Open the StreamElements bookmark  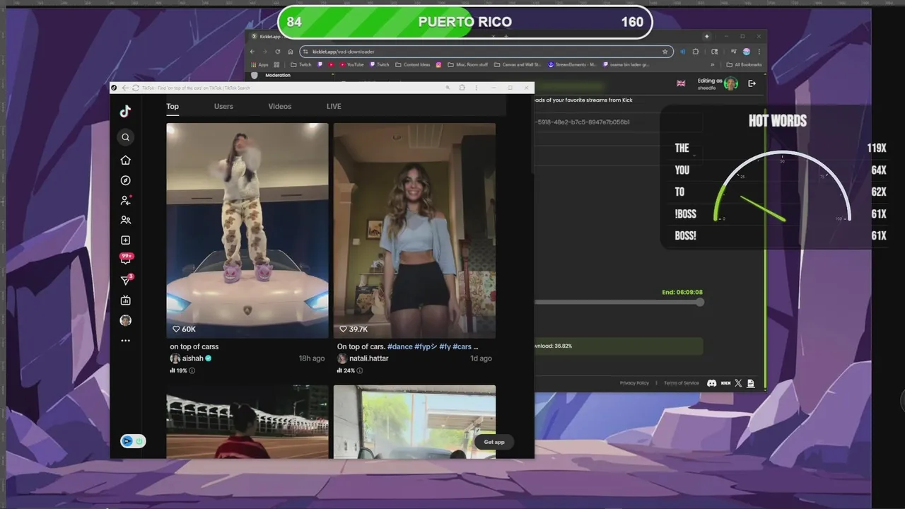pos(573,64)
